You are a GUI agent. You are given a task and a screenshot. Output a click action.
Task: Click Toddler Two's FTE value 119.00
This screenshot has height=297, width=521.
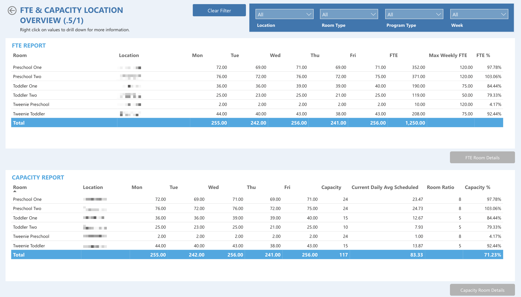click(419, 95)
